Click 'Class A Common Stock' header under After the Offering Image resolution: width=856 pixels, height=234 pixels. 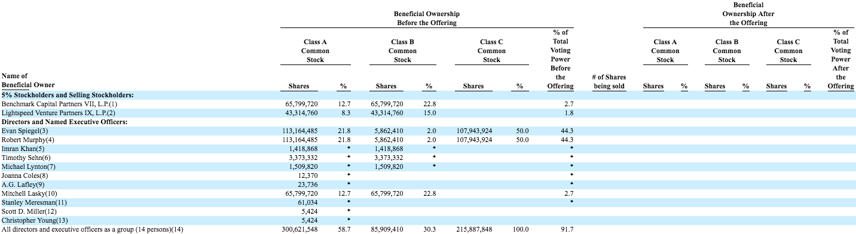coord(665,51)
